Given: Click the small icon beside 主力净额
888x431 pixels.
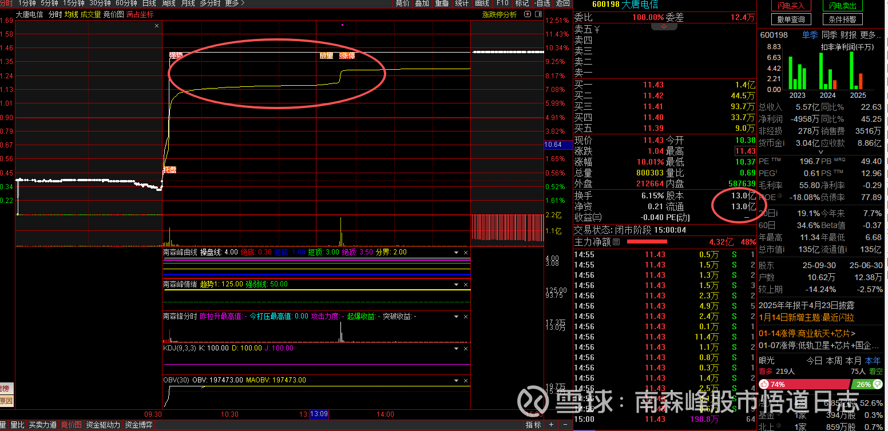Looking at the screenshot, I should click(x=616, y=242).
